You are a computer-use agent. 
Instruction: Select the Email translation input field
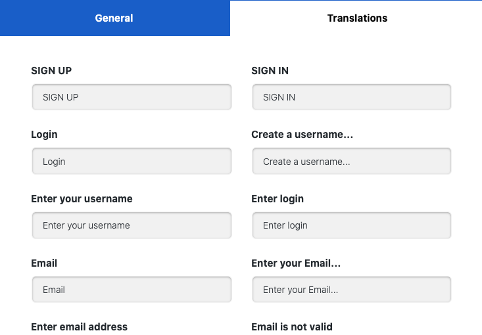click(x=132, y=290)
